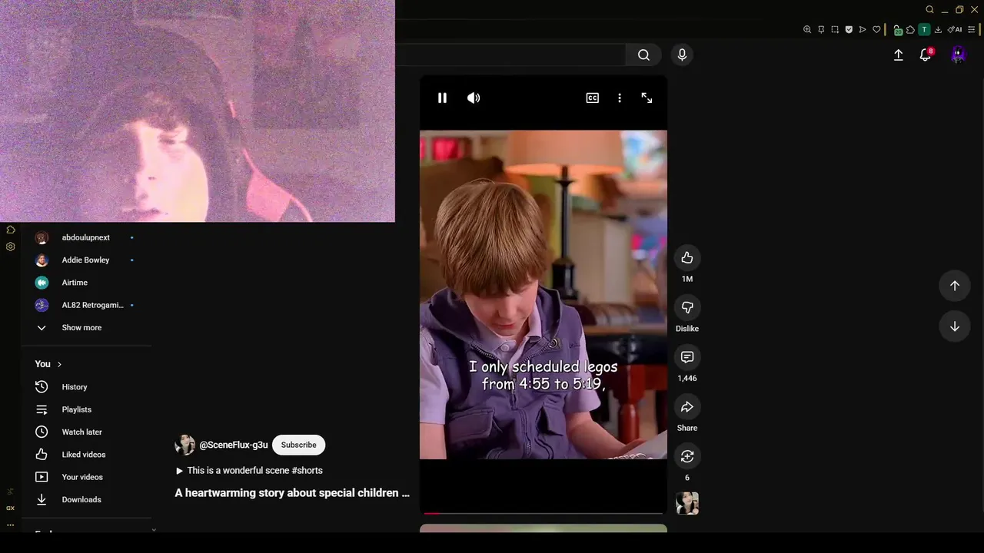Image resolution: width=984 pixels, height=553 pixels.
Task: Open the 'This is a wonderful scene #shorts' link
Action: (249, 471)
